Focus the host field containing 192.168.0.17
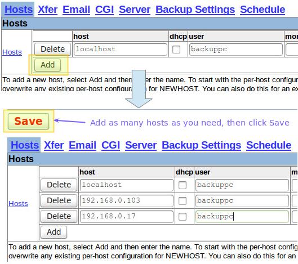This screenshot has width=298, height=264. pos(127,216)
